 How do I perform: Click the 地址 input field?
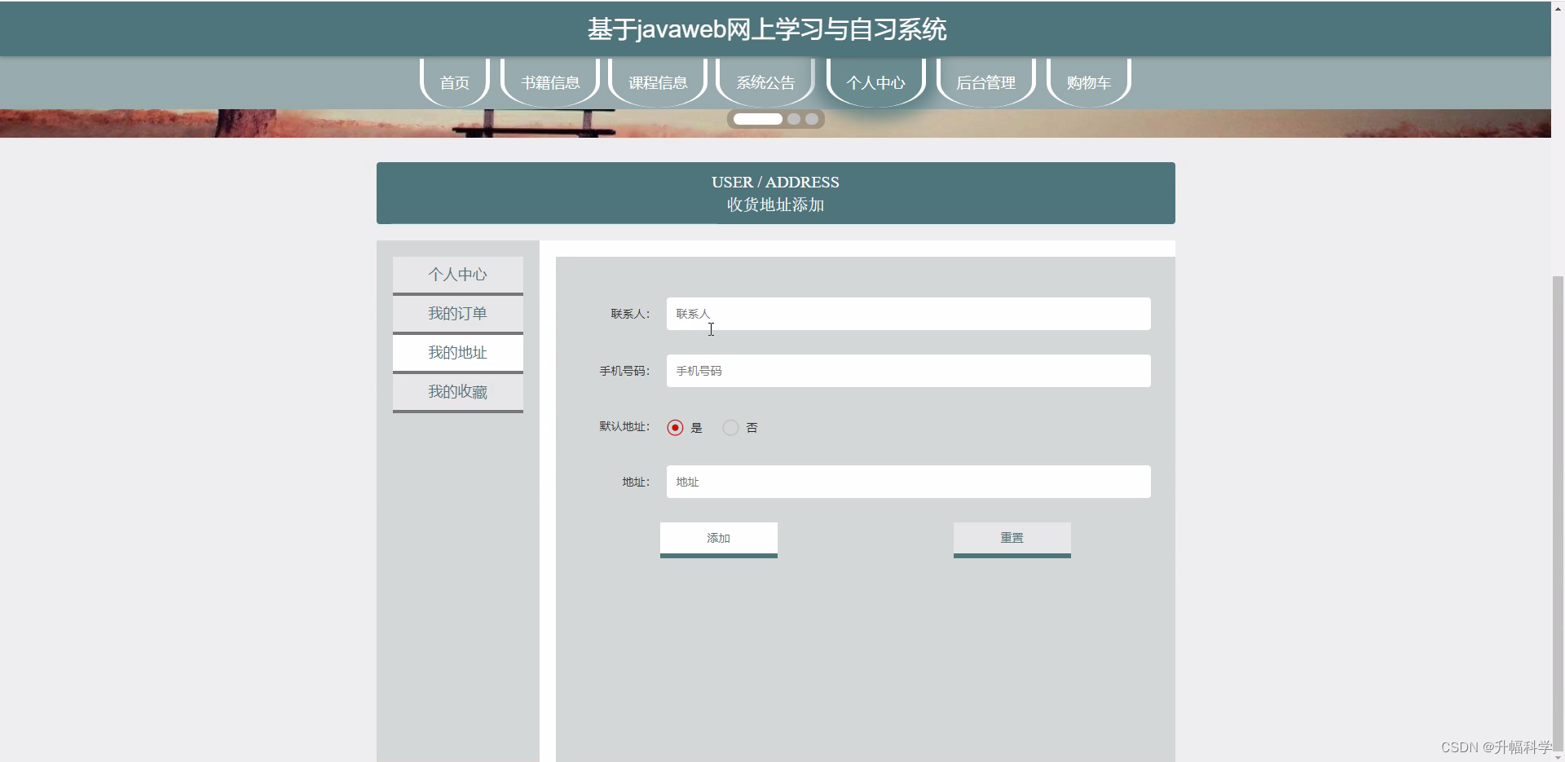[x=907, y=482]
